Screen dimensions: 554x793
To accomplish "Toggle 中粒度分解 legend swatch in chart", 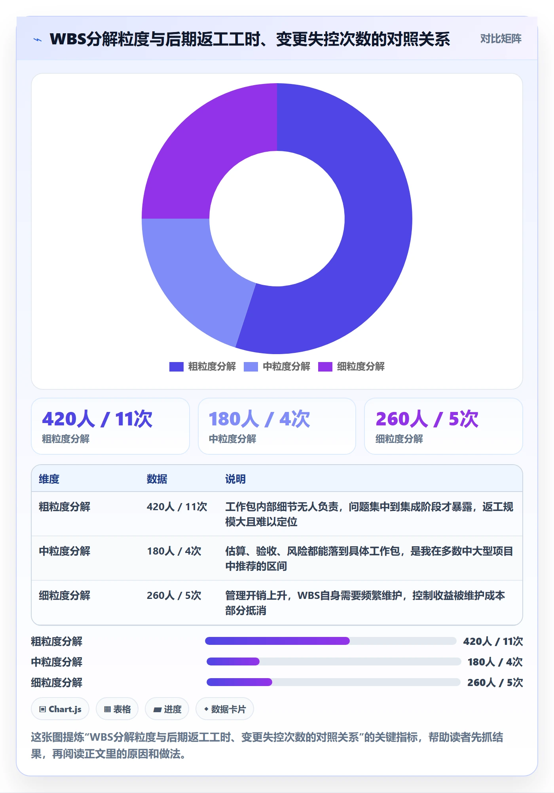I will [251, 367].
